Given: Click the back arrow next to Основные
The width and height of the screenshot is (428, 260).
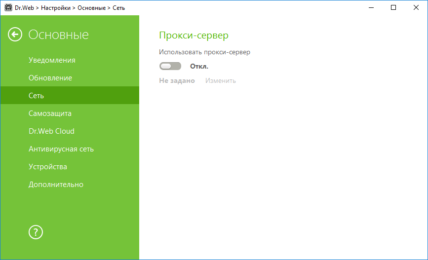Looking at the screenshot, I should tap(15, 35).
